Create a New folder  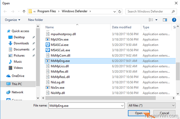point(36,20)
